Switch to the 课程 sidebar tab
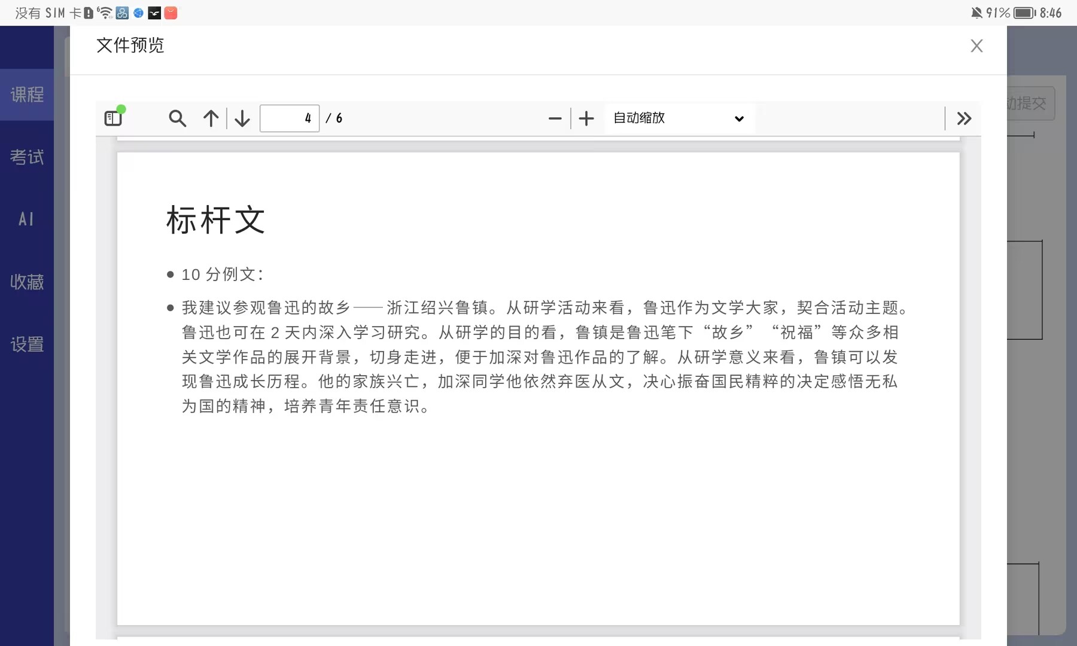The image size is (1077, 646). (27, 95)
